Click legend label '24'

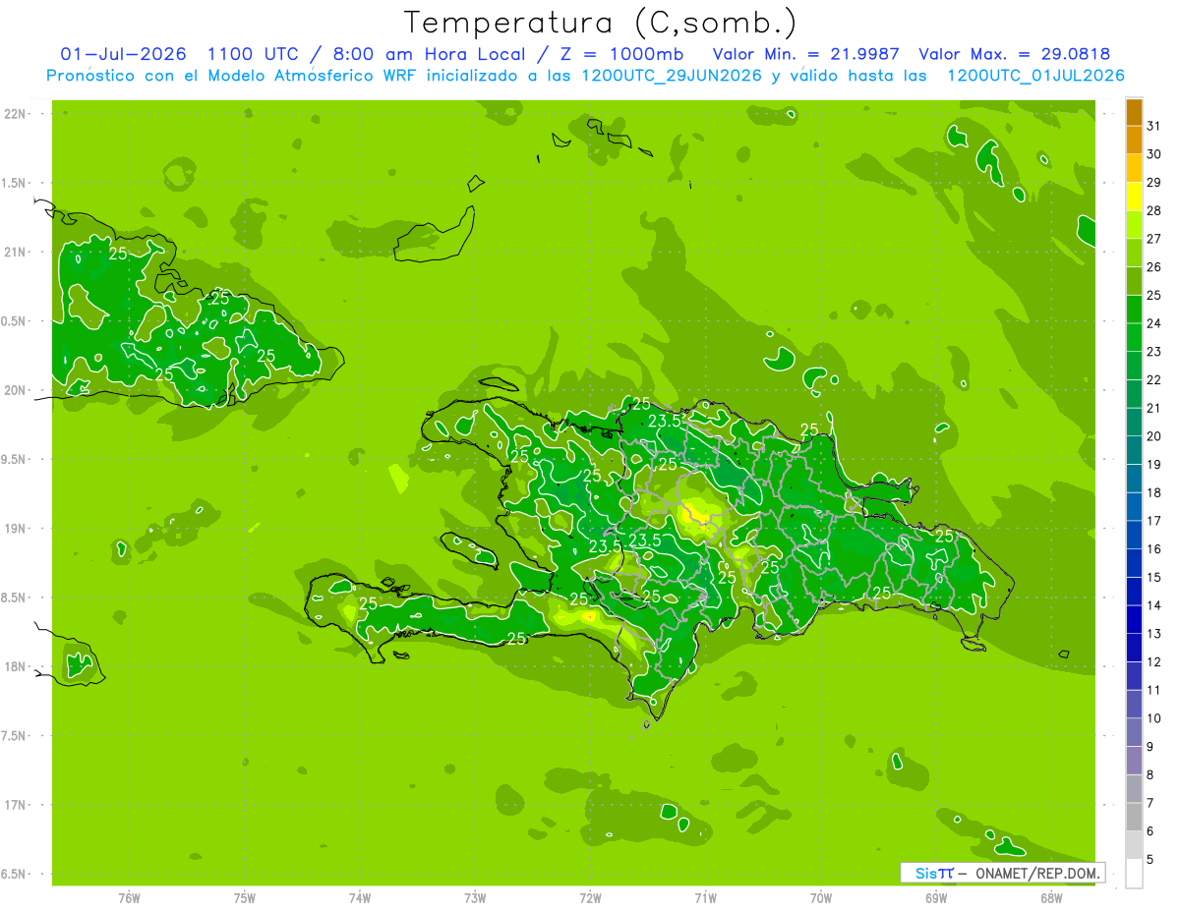point(1153,323)
